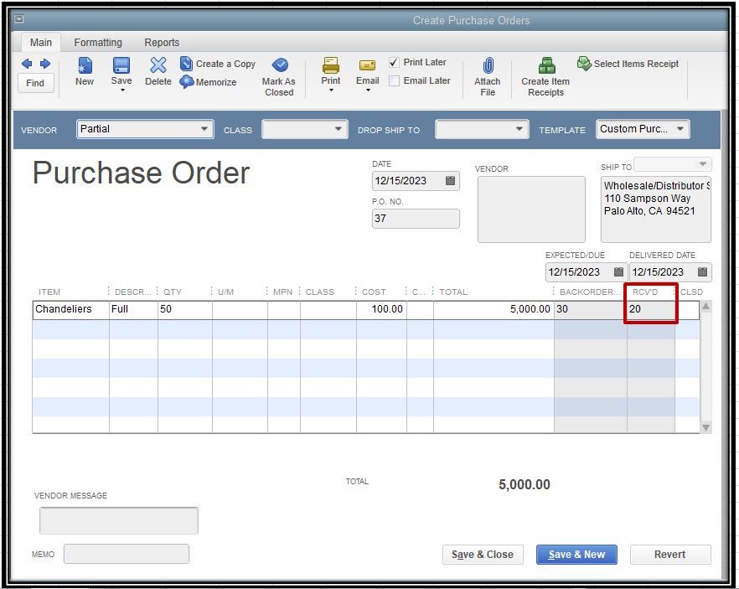
Task: Click Select Items Receipt
Action: point(628,64)
